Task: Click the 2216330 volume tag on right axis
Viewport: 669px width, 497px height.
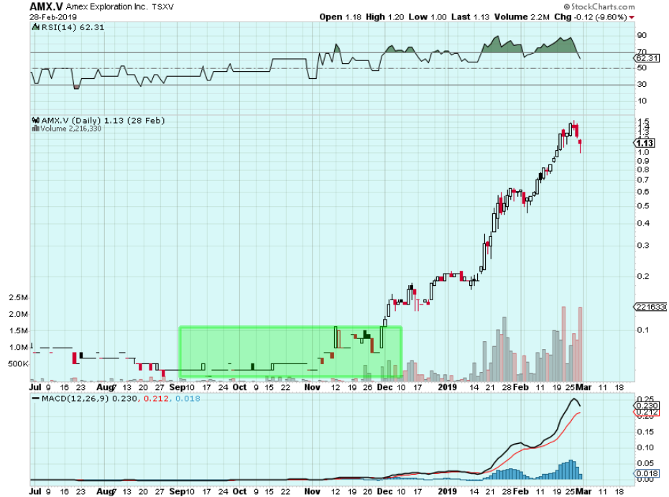Action: pos(650,307)
